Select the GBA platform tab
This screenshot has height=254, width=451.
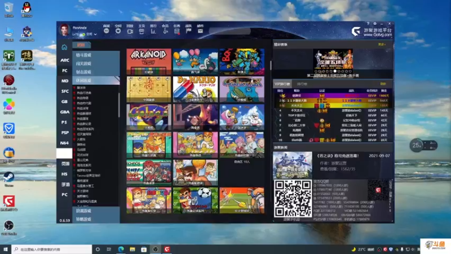(65, 112)
